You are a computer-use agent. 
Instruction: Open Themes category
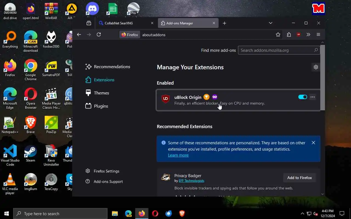pos(98,93)
